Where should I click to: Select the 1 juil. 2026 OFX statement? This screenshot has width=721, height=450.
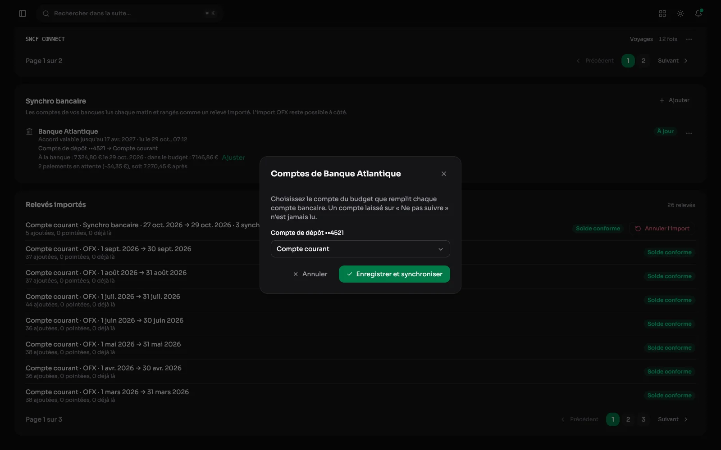pos(360,300)
